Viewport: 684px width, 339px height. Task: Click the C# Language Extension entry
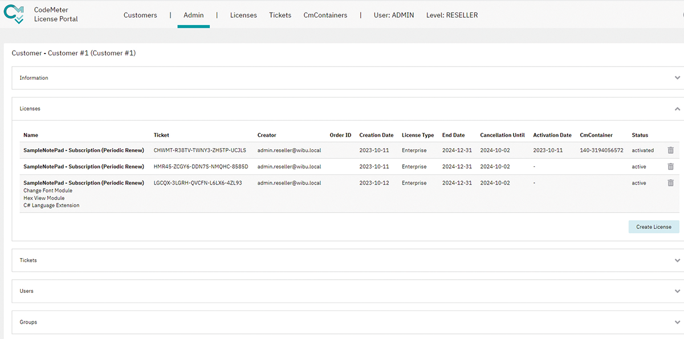click(51, 206)
